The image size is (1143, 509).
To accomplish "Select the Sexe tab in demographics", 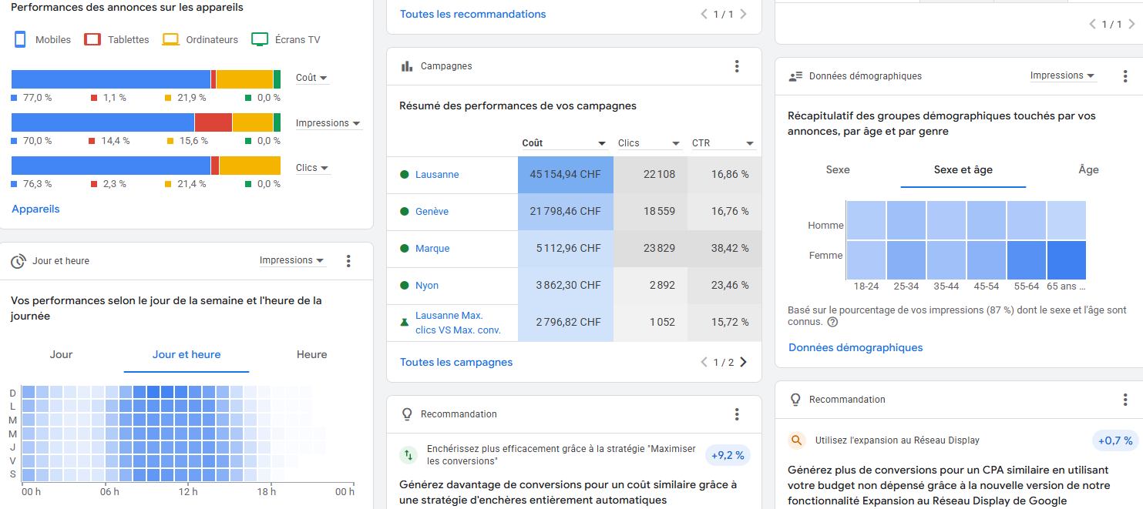I will (838, 169).
